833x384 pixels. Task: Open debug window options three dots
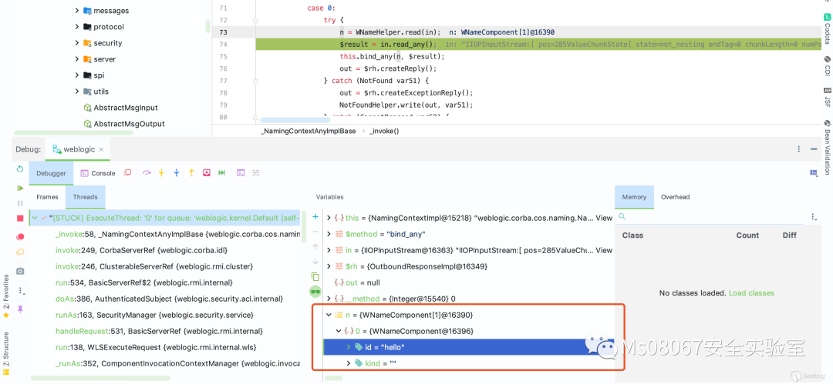799,149
